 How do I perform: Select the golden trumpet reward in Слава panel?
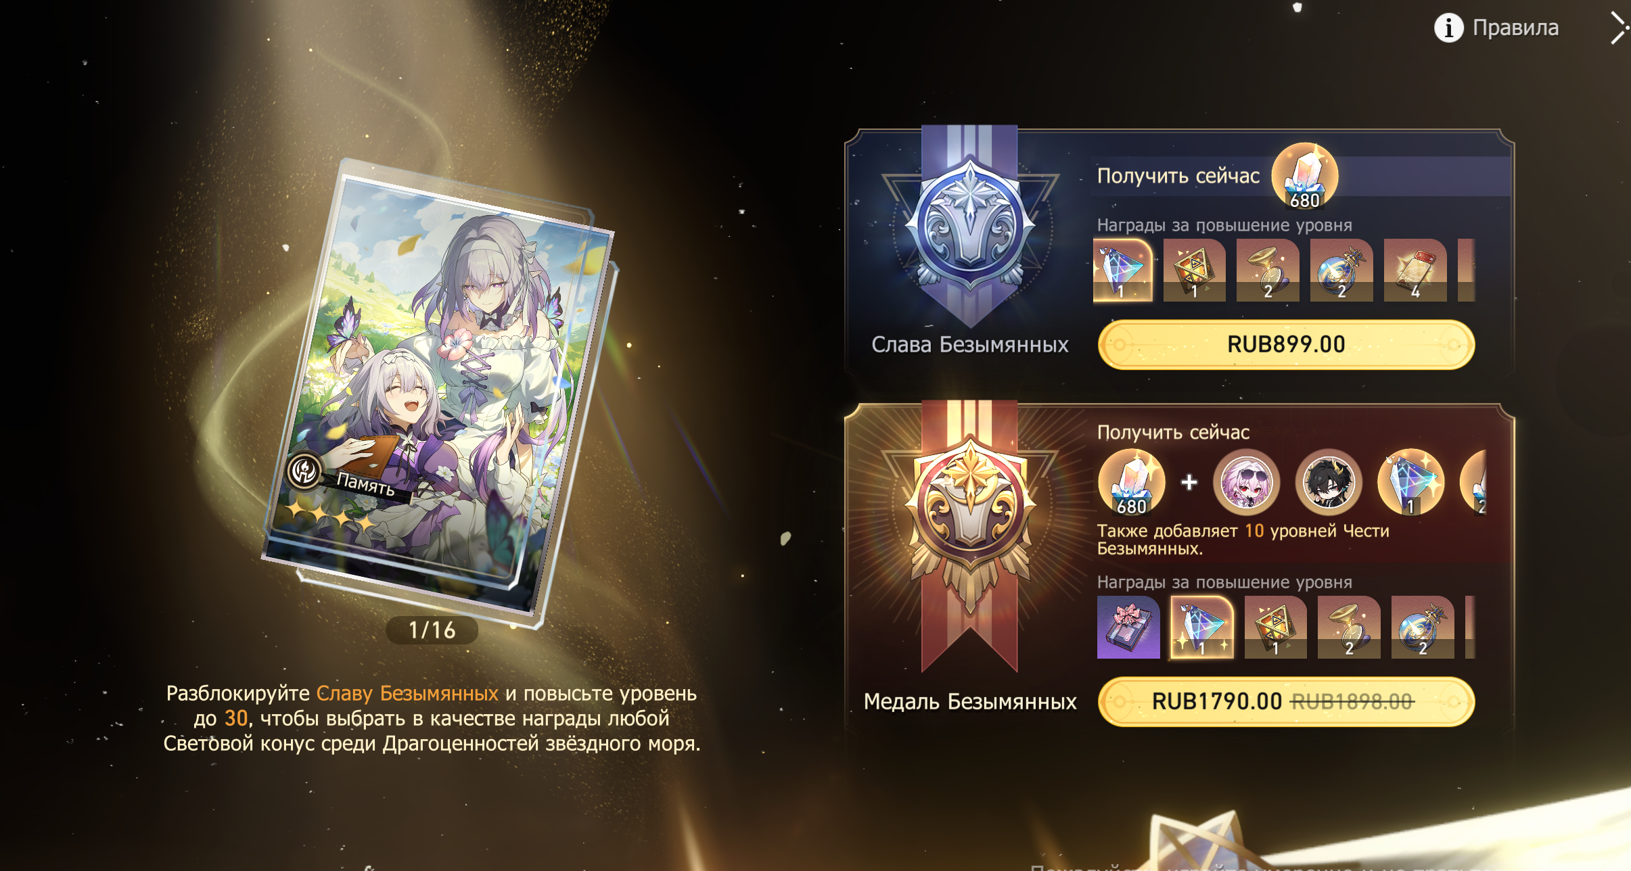coord(1268,270)
